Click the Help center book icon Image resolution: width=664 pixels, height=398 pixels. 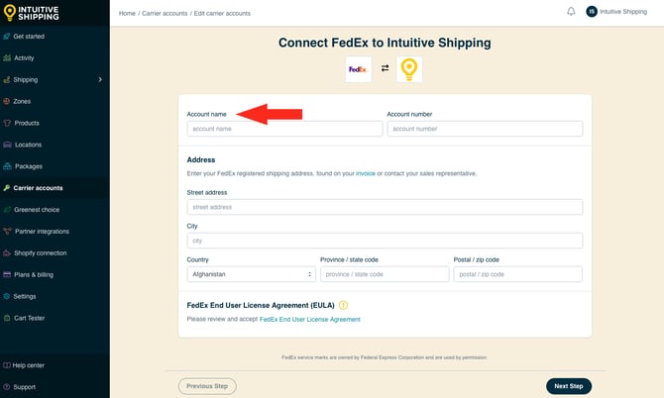6,365
